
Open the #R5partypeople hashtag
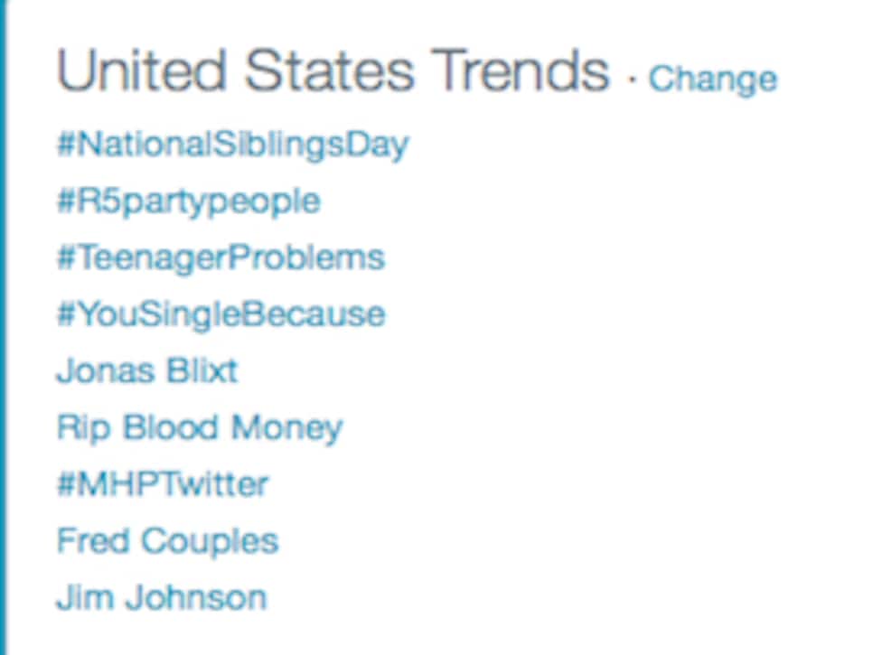point(189,201)
